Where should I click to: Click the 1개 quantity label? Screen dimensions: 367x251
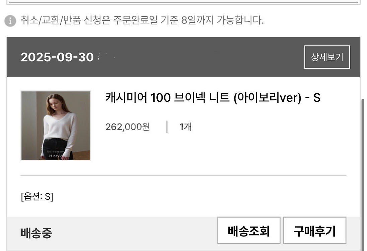click(186, 127)
